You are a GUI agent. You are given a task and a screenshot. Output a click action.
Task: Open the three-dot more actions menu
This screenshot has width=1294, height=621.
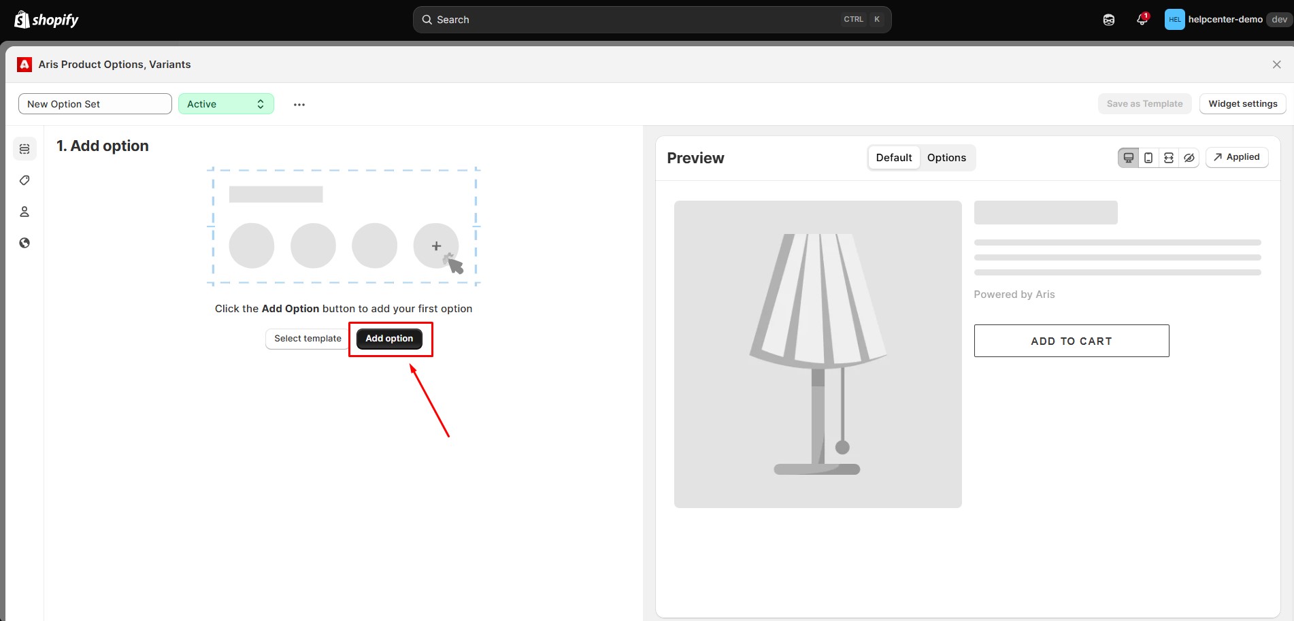[x=299, y=105]
